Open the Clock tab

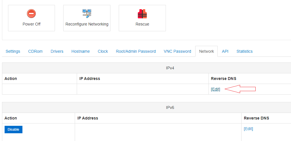[x=103, y=51]
